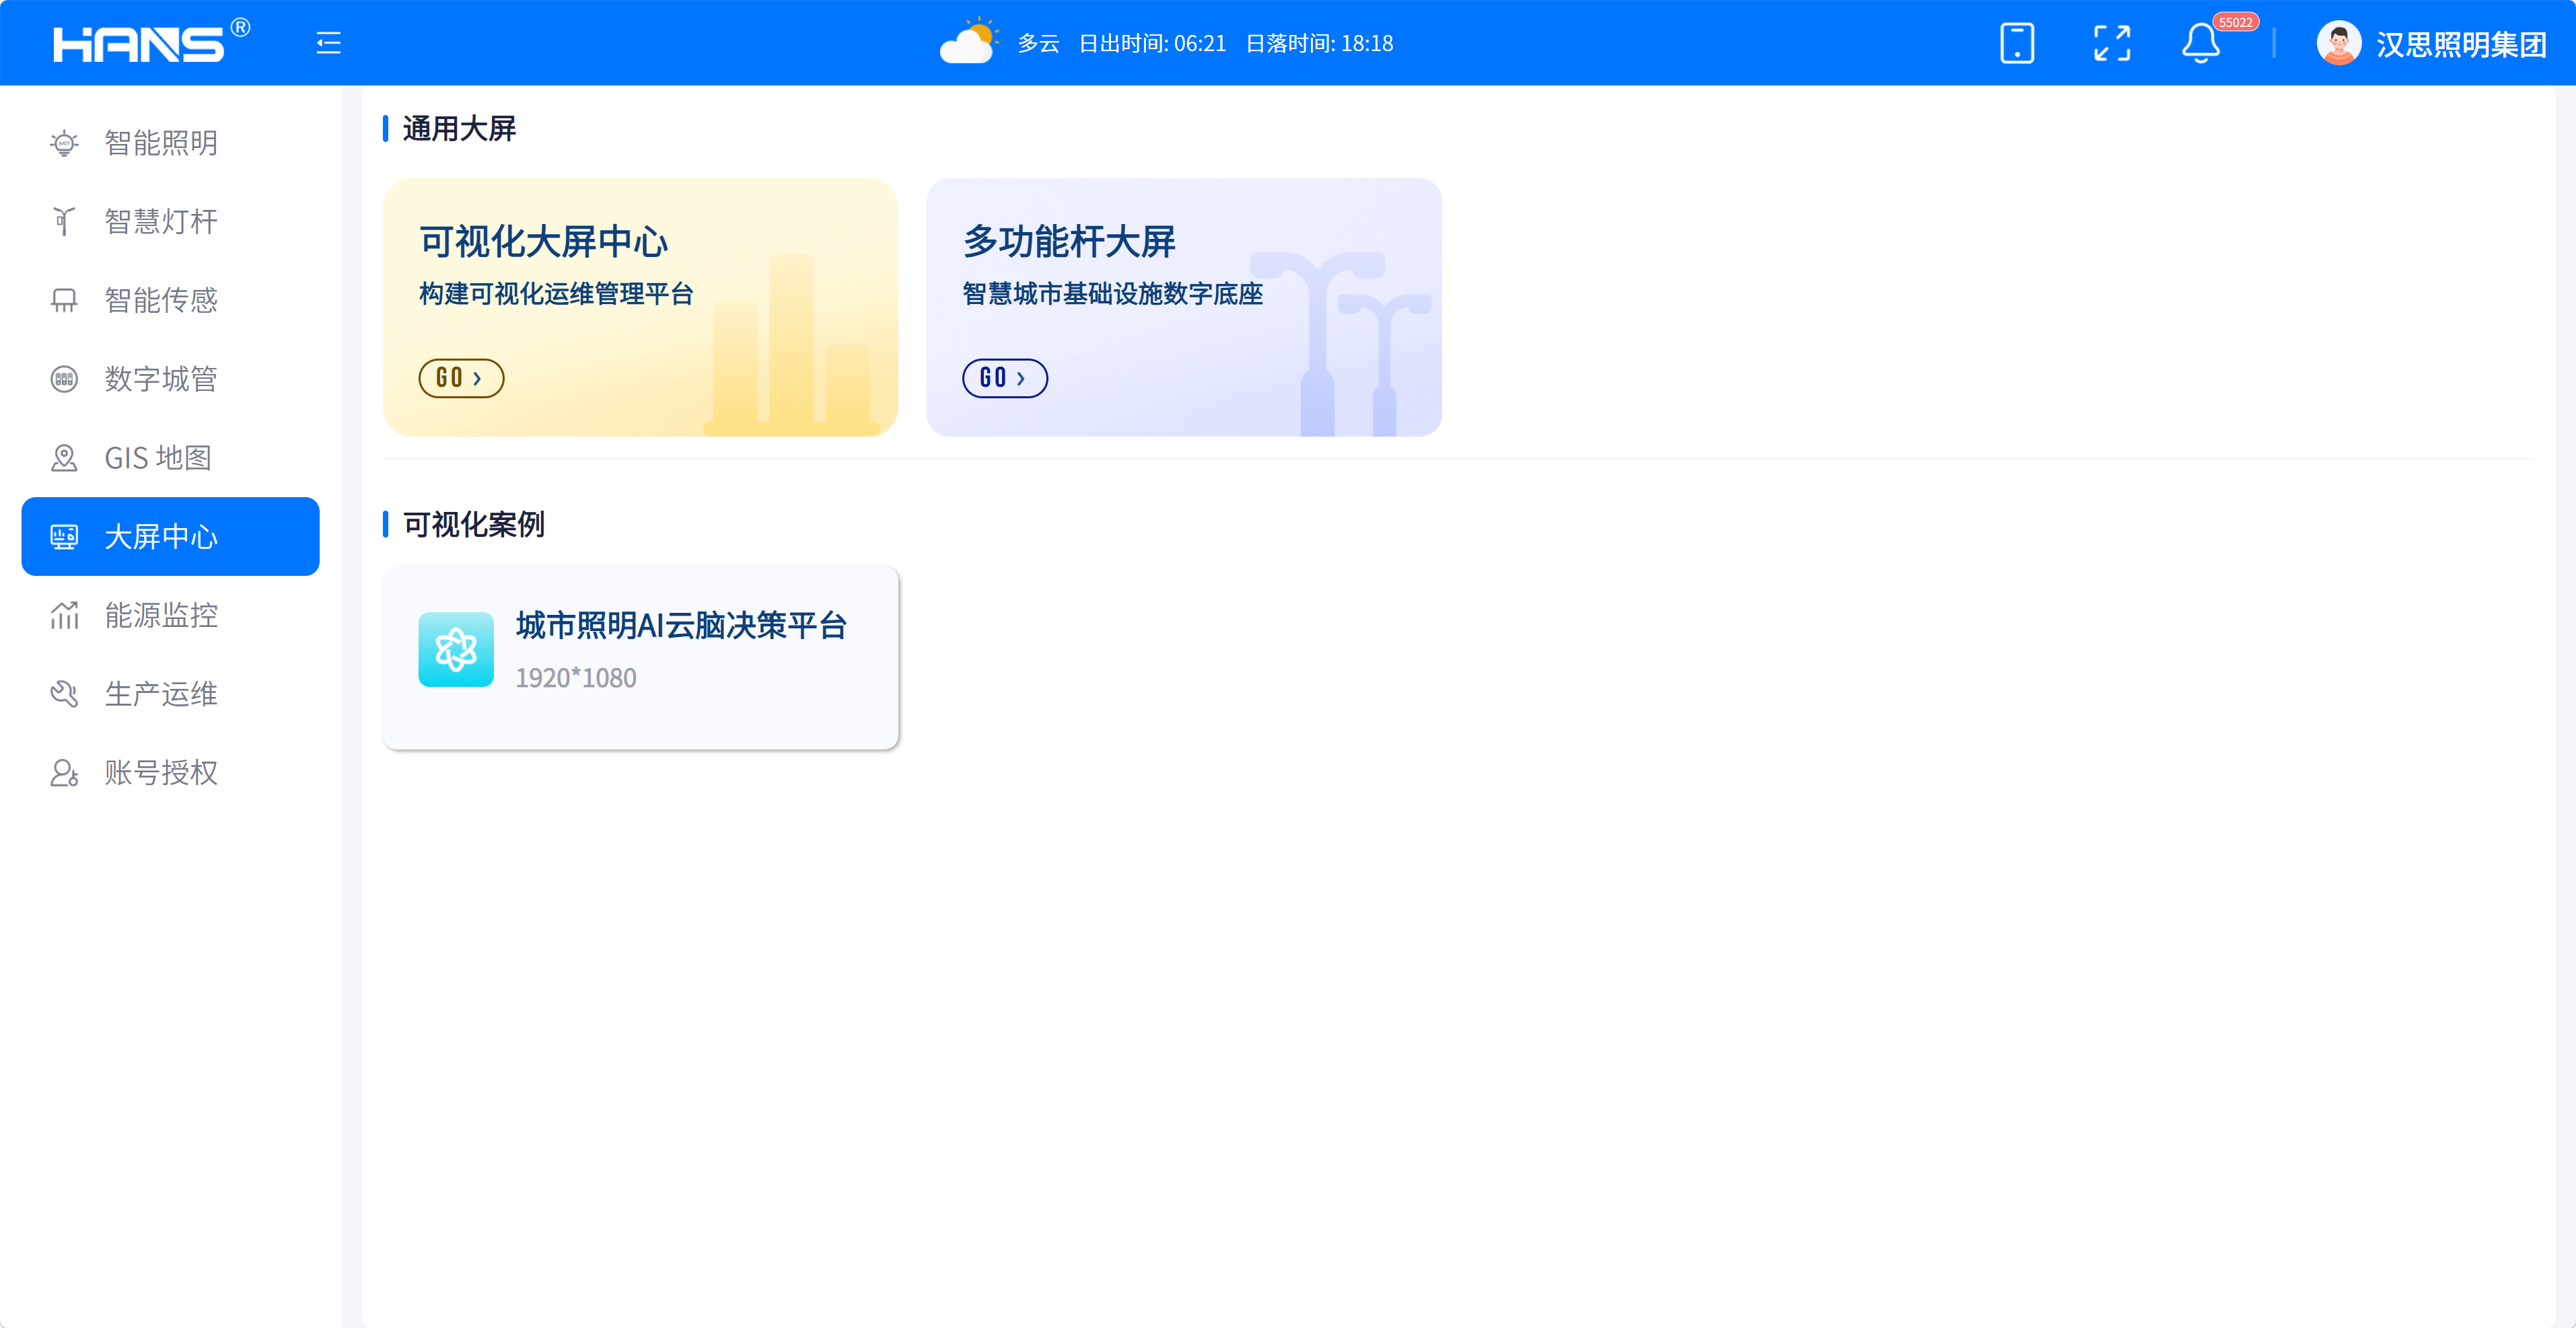Enter fullscreen mode using the expand icon
Image resolution: width=2576 pixels, height=1328 pixels.
click(x=2112, y=43)
